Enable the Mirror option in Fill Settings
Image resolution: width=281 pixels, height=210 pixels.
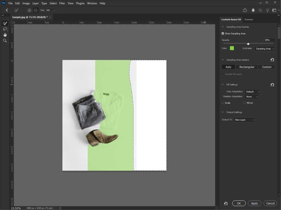[x=244, y=103]
